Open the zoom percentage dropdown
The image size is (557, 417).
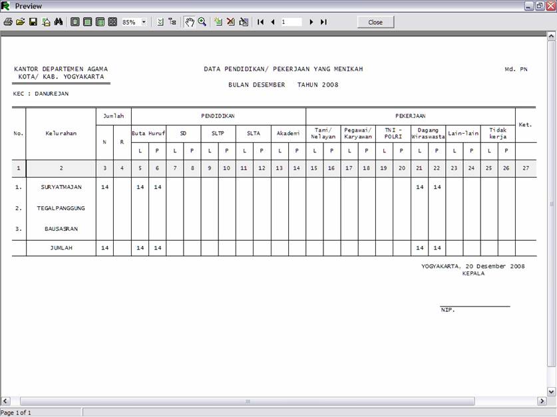[144, 22]
